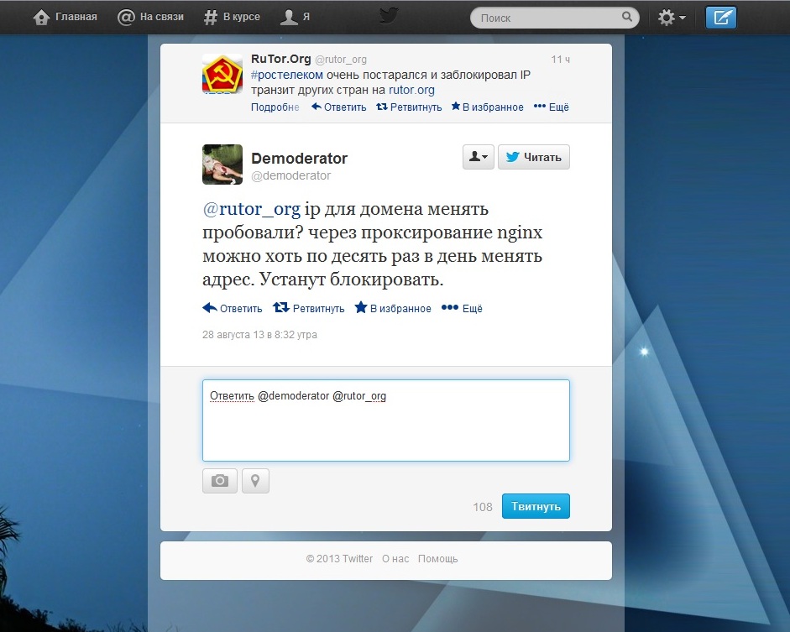Viewport: 790px width, 632px height.
Task: Open the user actions dropdown near Читать
Action: click(478, 157)
